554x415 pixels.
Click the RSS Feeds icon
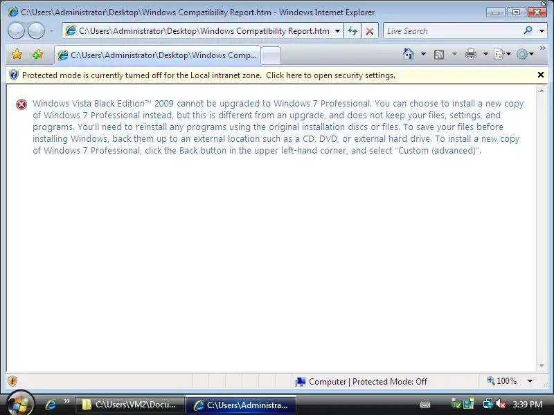pyautogui.click(x=439, y=55)
